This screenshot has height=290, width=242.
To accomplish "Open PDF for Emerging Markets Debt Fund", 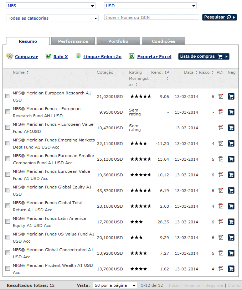I will pos(221,143).
